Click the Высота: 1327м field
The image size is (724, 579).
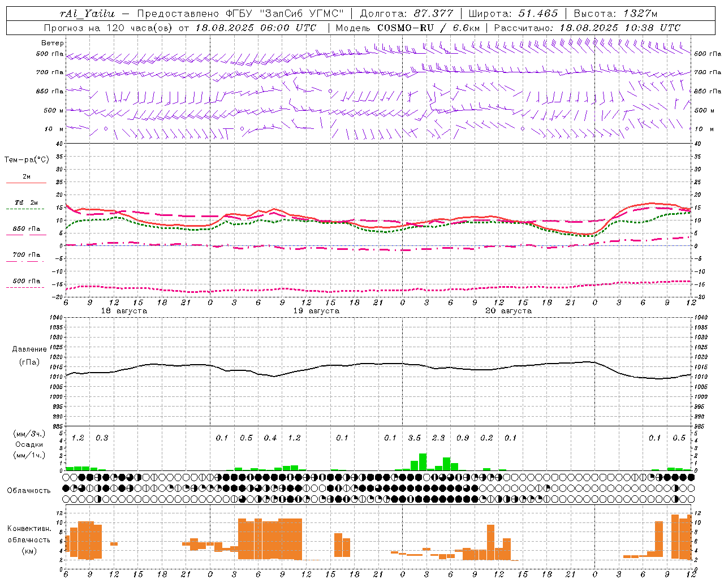point(615,14)
